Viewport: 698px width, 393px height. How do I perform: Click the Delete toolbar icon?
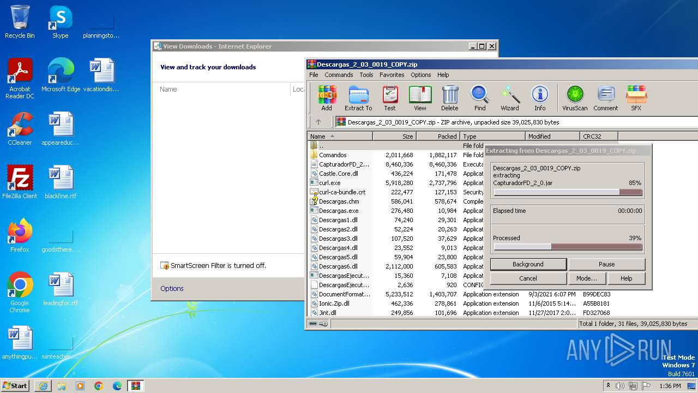450,98
